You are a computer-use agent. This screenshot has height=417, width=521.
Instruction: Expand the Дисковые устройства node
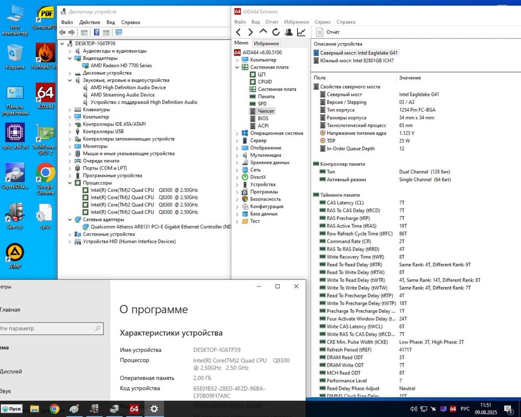(x=70, y=73)
